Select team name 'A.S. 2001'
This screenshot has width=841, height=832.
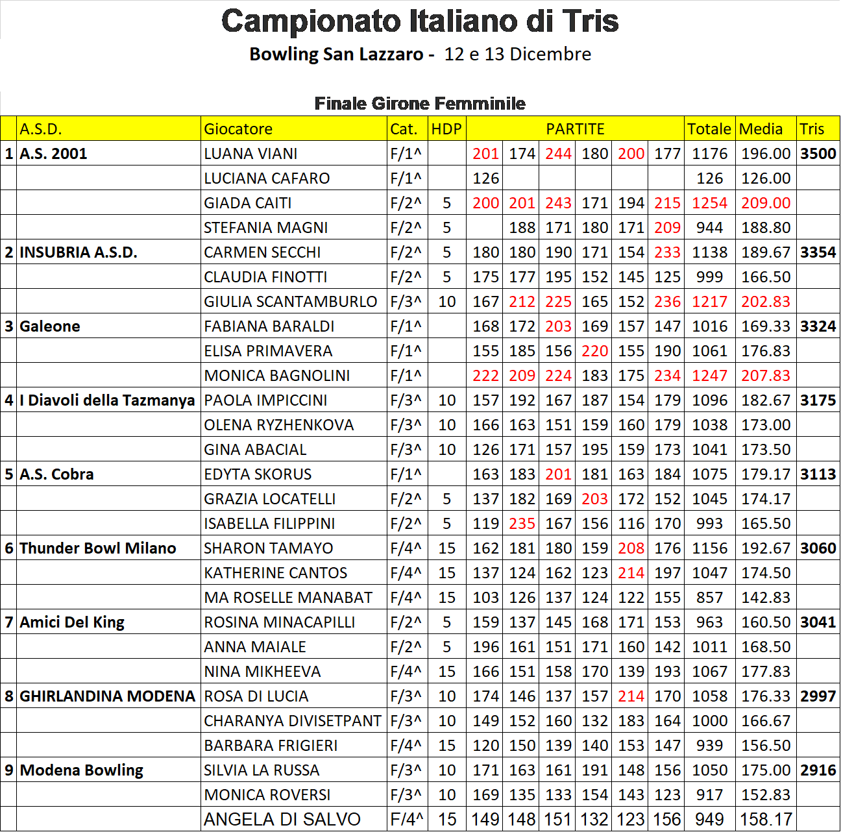pos(53,153)
